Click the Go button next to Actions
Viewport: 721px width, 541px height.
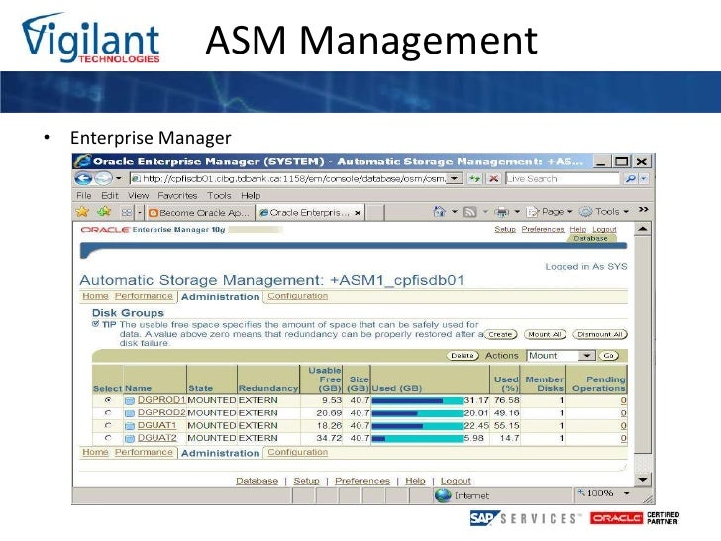[x=608, y=356]
